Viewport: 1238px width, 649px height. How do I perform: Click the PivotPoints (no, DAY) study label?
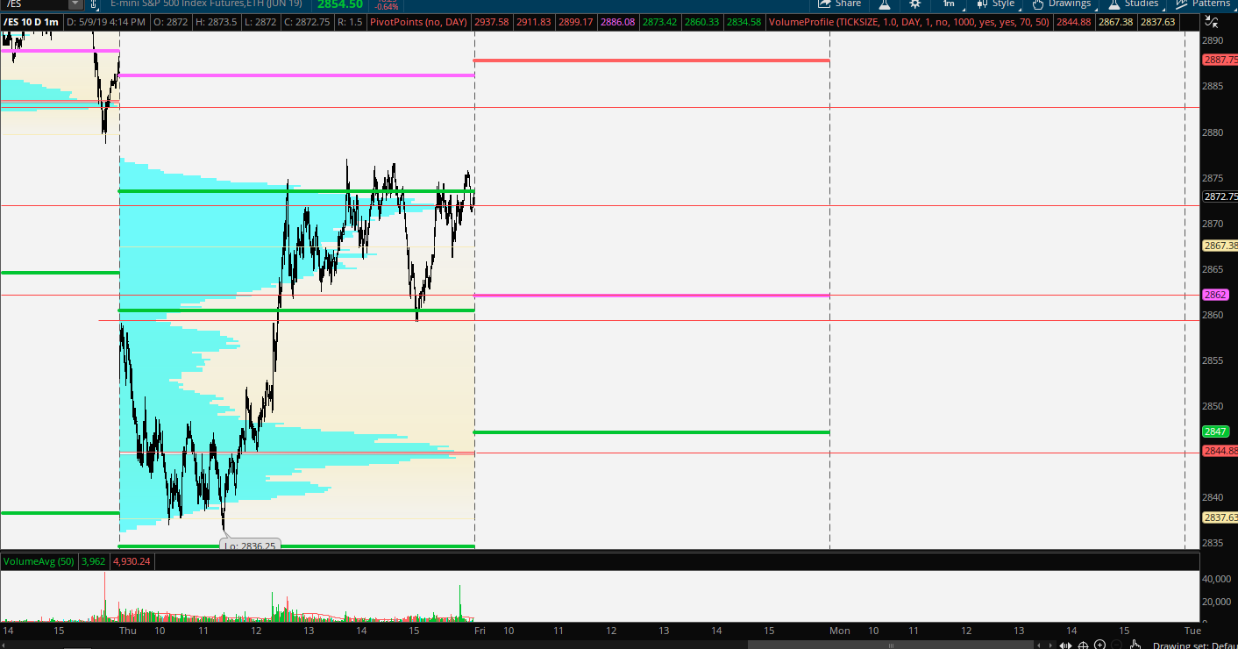(419, 22)
